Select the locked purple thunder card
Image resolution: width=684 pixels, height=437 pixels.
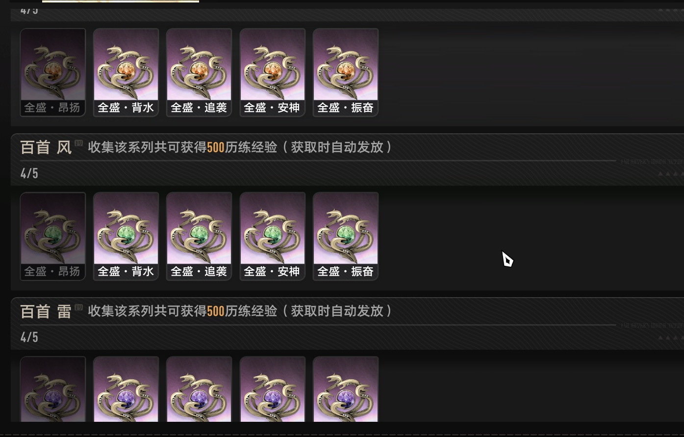point(53,389)
